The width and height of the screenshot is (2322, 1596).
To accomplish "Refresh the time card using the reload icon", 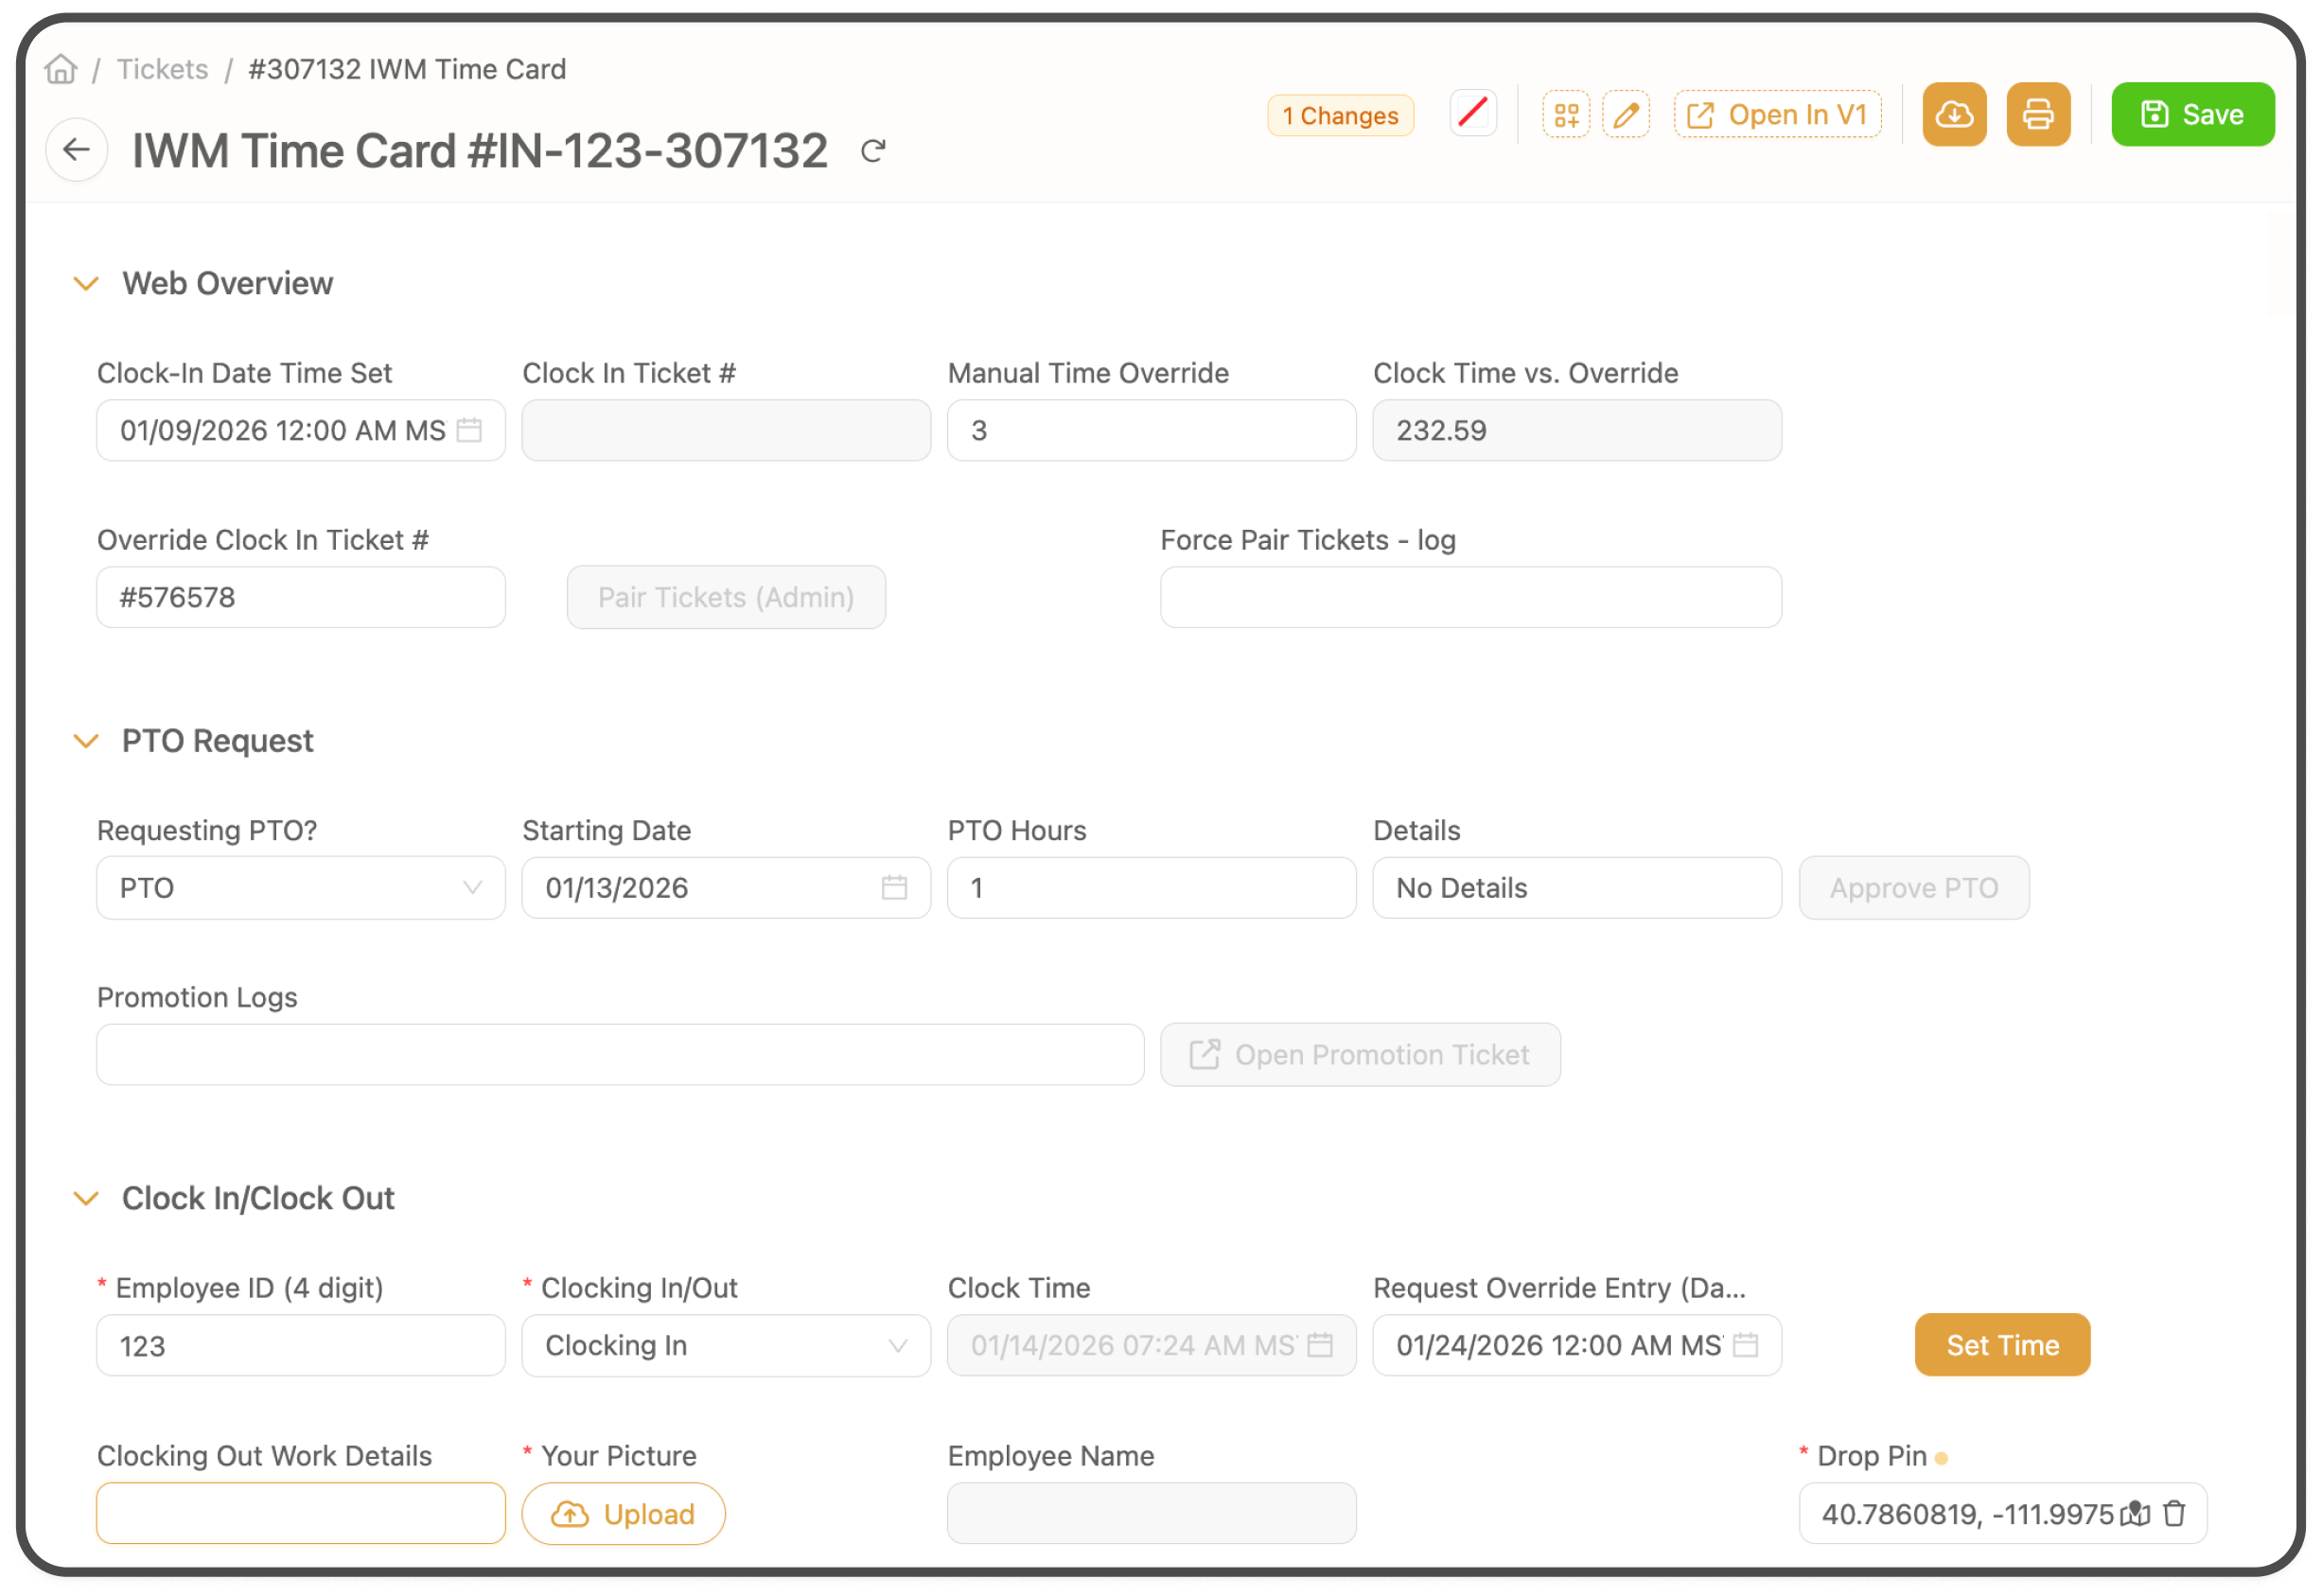I will pyautogui.click(x=874, y=151).
